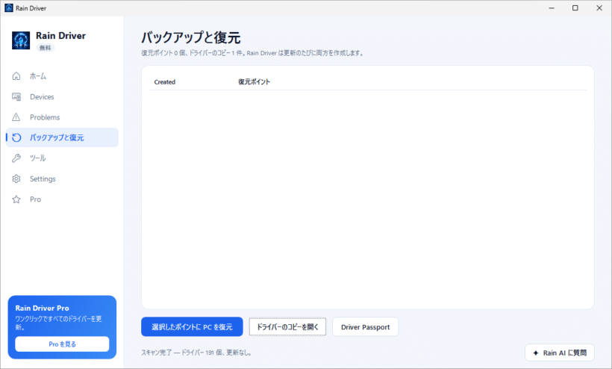
Task: Open Driver Passport
Action: tap(365, 327)
